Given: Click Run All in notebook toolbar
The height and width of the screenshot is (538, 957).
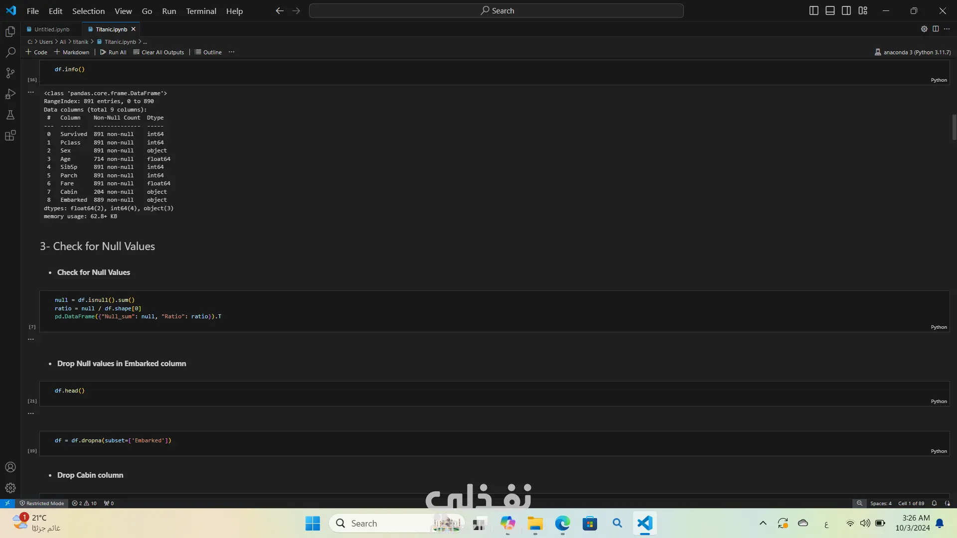Looking at the screenshot, I should pos(113,52).
